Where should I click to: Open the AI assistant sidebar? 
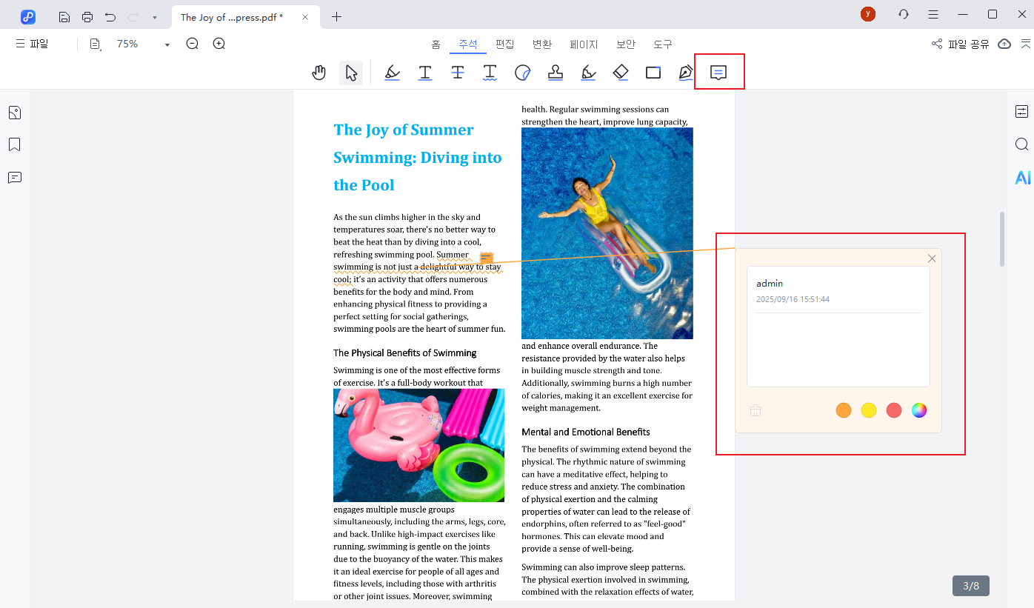[x=1022, y=178]
